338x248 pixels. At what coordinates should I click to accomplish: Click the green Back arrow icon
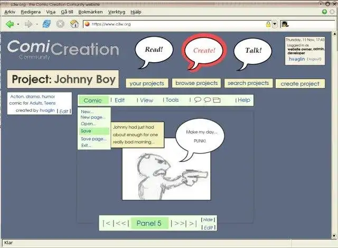tap(10, 24)
